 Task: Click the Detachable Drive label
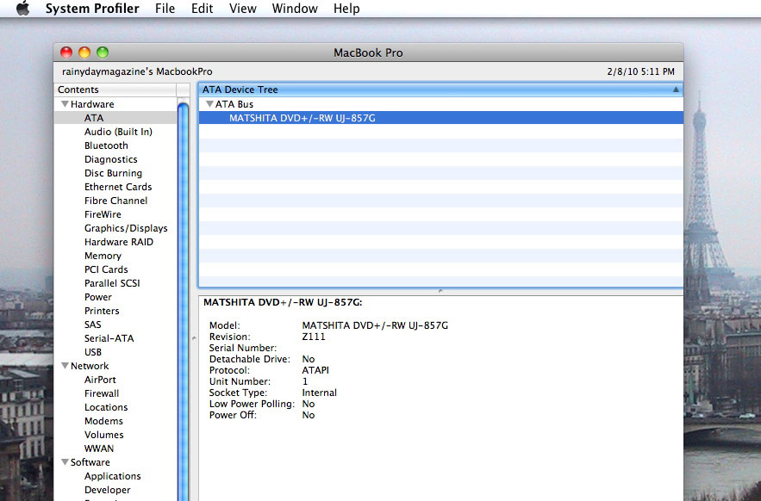249,359
